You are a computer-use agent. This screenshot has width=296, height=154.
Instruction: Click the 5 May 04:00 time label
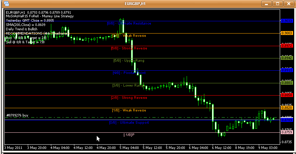[129, 148]
